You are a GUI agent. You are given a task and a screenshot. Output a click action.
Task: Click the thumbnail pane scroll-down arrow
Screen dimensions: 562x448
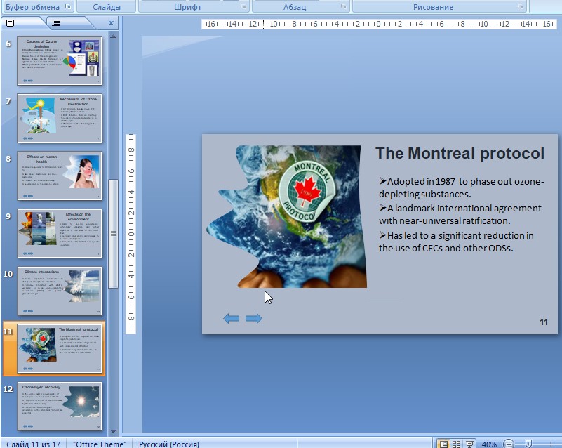(x=113, y=431)
